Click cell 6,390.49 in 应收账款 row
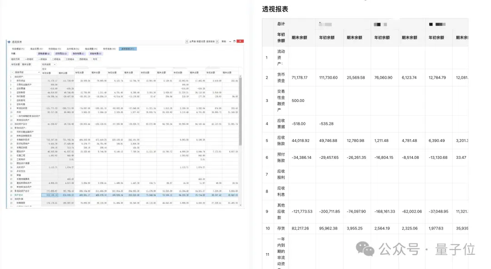The height and width of the screenshot is (269, 491). point(436,141)
